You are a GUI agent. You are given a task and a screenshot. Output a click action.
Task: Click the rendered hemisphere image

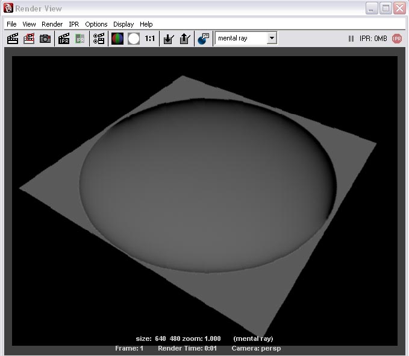pos(207,186)
